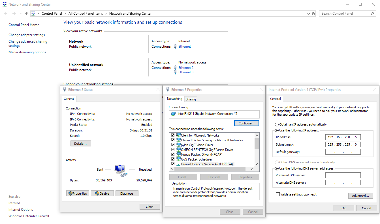Image resolution: width=380 pixels, height=224 pixels.
Task: Click the Back arrow navigation icon
Action: 6,14
